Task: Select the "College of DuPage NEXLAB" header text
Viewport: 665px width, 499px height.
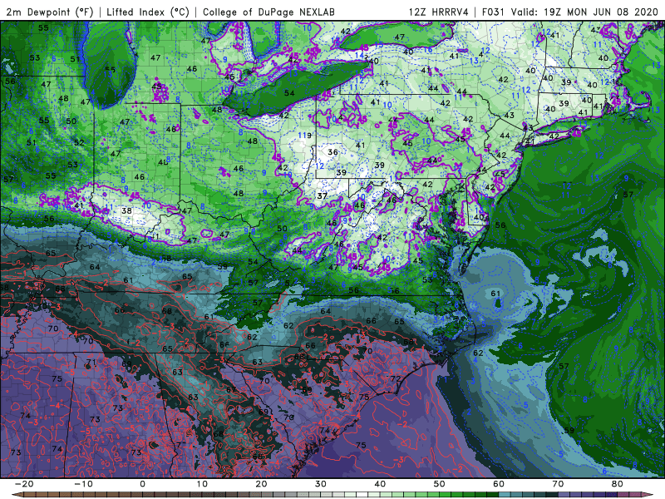Action: pos(268,12)
